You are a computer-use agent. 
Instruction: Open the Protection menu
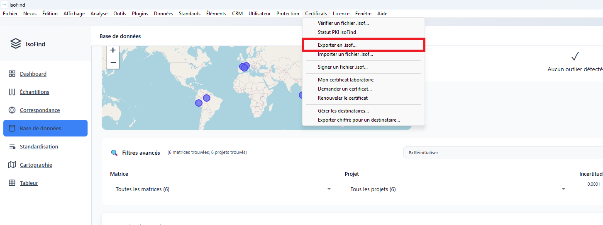click(x=288, y=14)
